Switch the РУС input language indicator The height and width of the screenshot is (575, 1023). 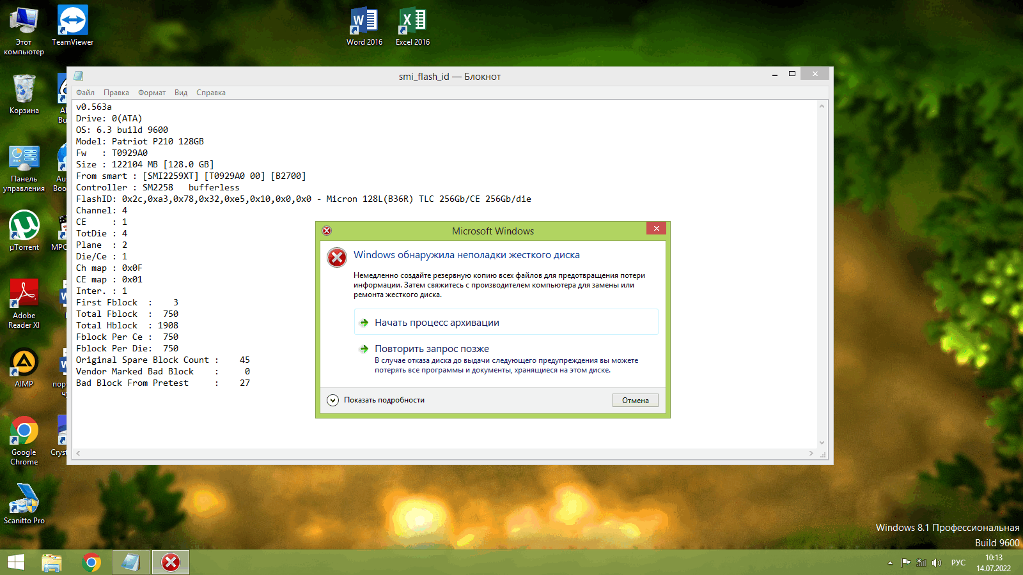tap(958, 563)
